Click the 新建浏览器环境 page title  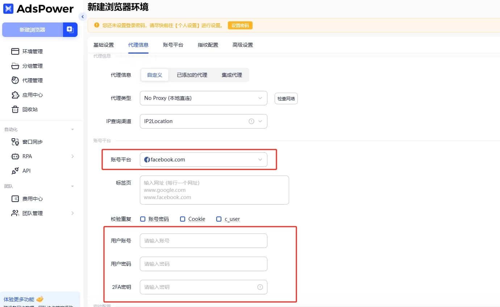(118, 7)
